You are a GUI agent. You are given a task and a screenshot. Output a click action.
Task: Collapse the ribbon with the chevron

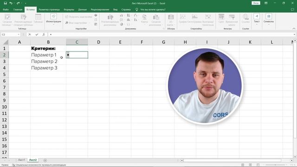(294, 29)
